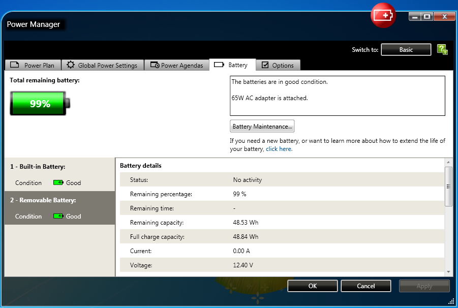Click '65W AC adapter is attached.' text

[x=269, y=98]
